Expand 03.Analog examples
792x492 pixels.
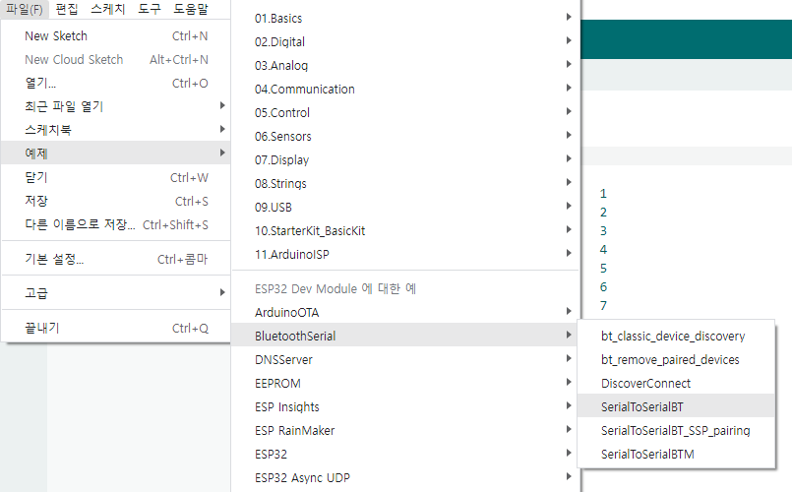point(405,66)
